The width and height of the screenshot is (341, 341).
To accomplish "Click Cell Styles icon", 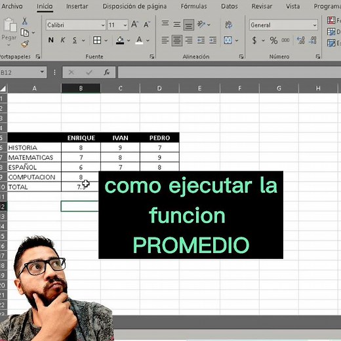I will pyautogui.click(x=331, y=43).
